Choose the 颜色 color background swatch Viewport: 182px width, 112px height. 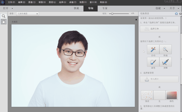(172, 95)
